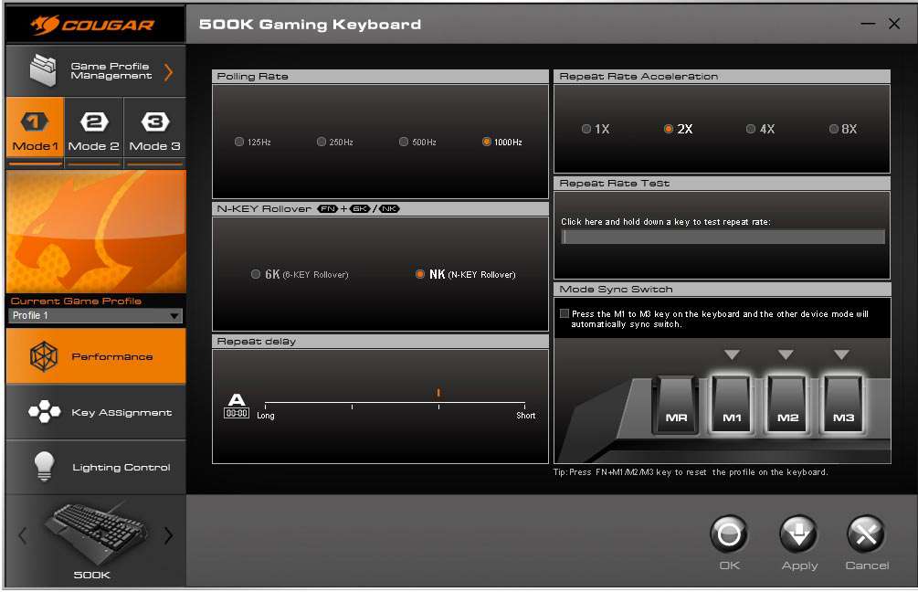Image resolution: width=918 pixels, height=592 pixels.
Task: Open the Current Game Profile dropdown
Action: click(95, 315)
